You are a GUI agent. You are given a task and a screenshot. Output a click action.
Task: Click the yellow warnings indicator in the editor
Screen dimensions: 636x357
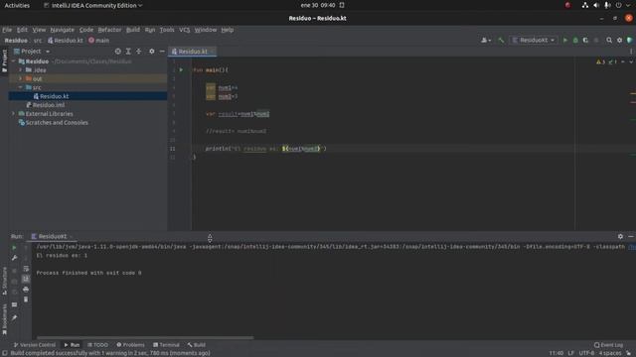coord(600,61)
